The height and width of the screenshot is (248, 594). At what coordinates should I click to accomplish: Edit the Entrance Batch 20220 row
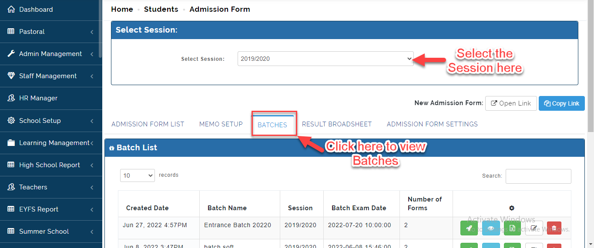tap(534, 228)
